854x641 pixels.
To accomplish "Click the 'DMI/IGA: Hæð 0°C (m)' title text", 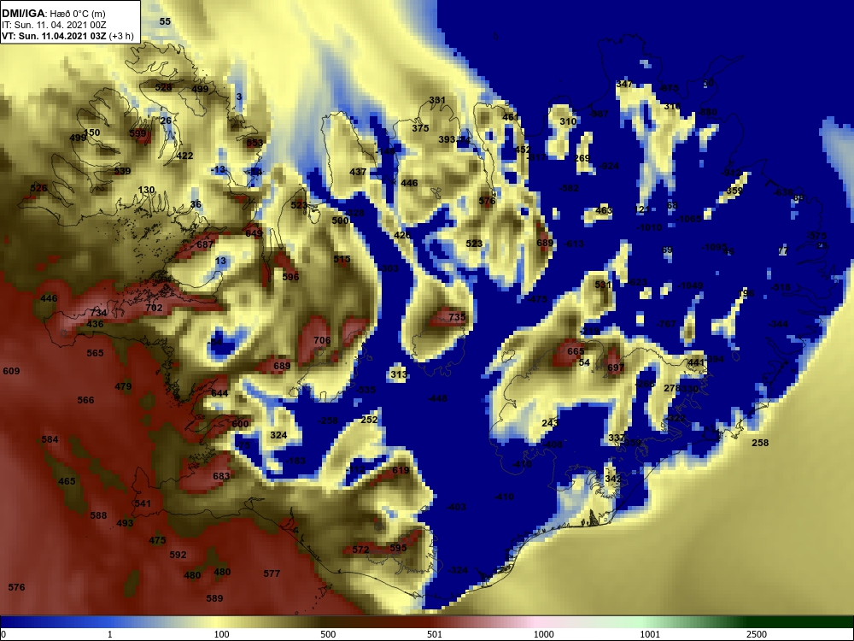I will tap(53, 14).
